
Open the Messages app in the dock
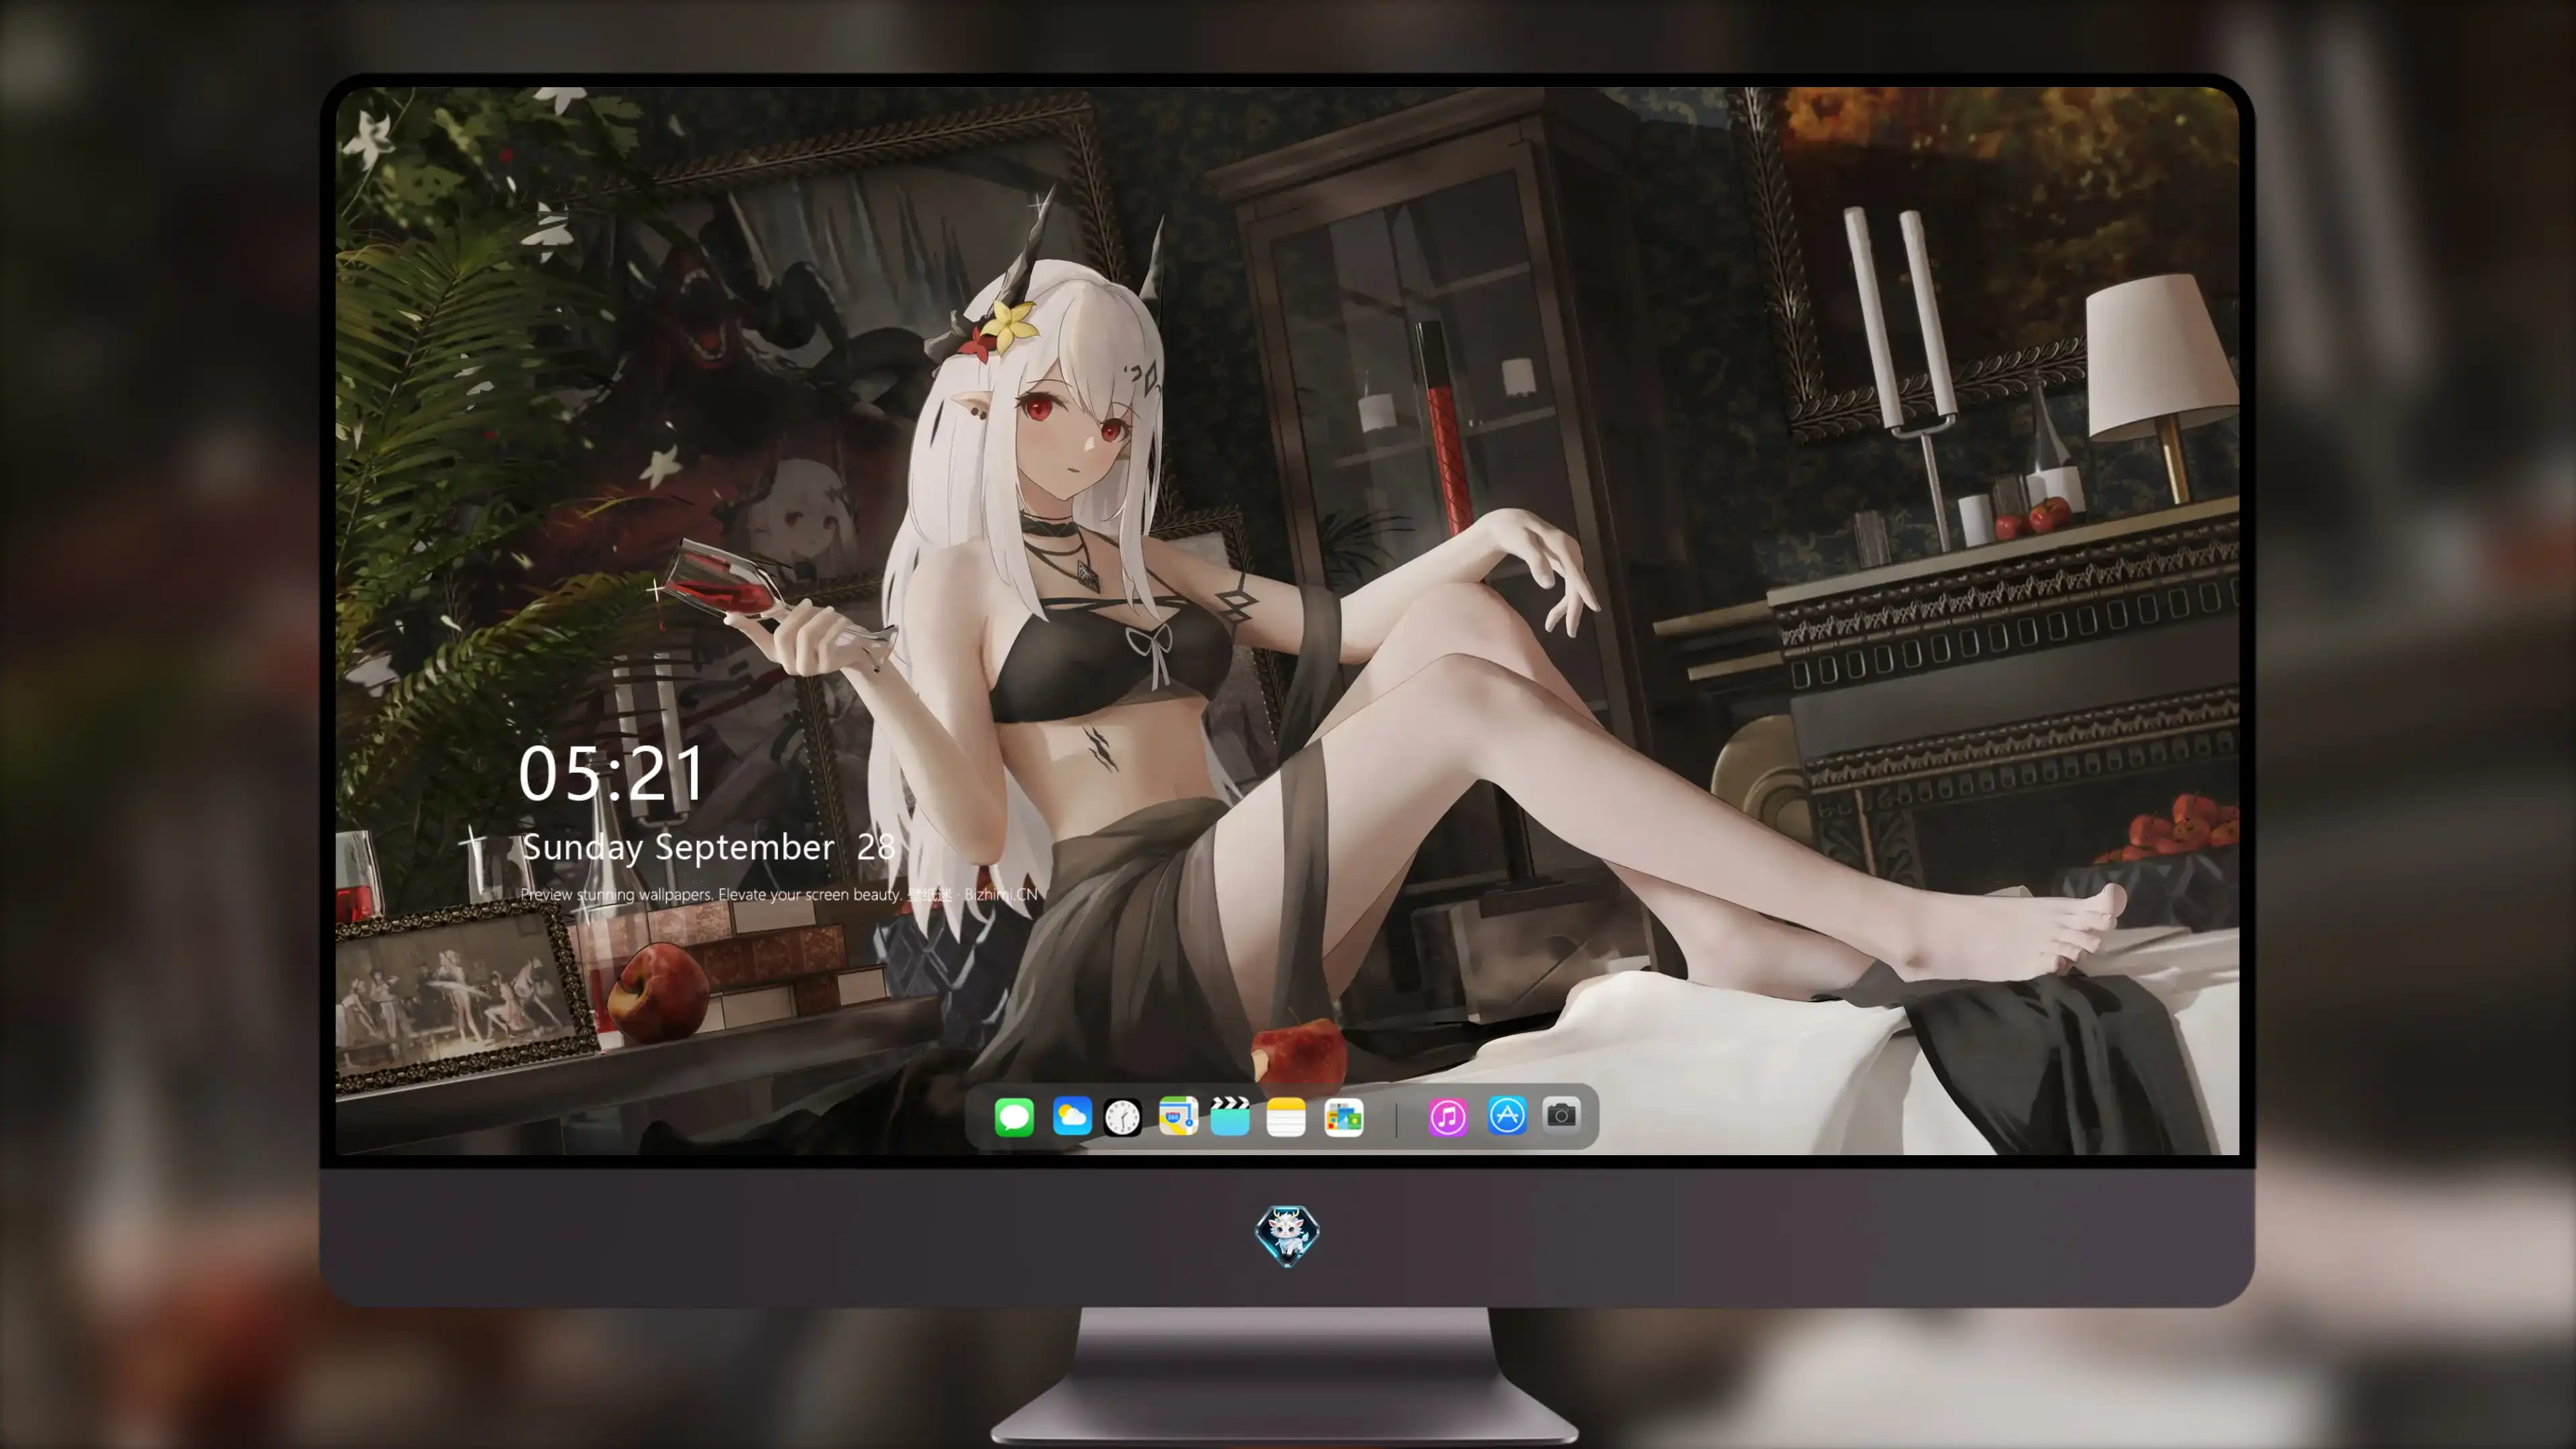pos(1014,1116)
